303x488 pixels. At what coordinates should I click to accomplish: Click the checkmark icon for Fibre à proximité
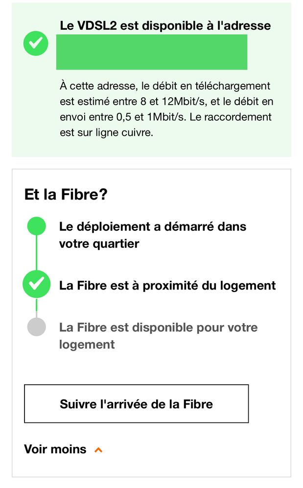pos(36,284)
